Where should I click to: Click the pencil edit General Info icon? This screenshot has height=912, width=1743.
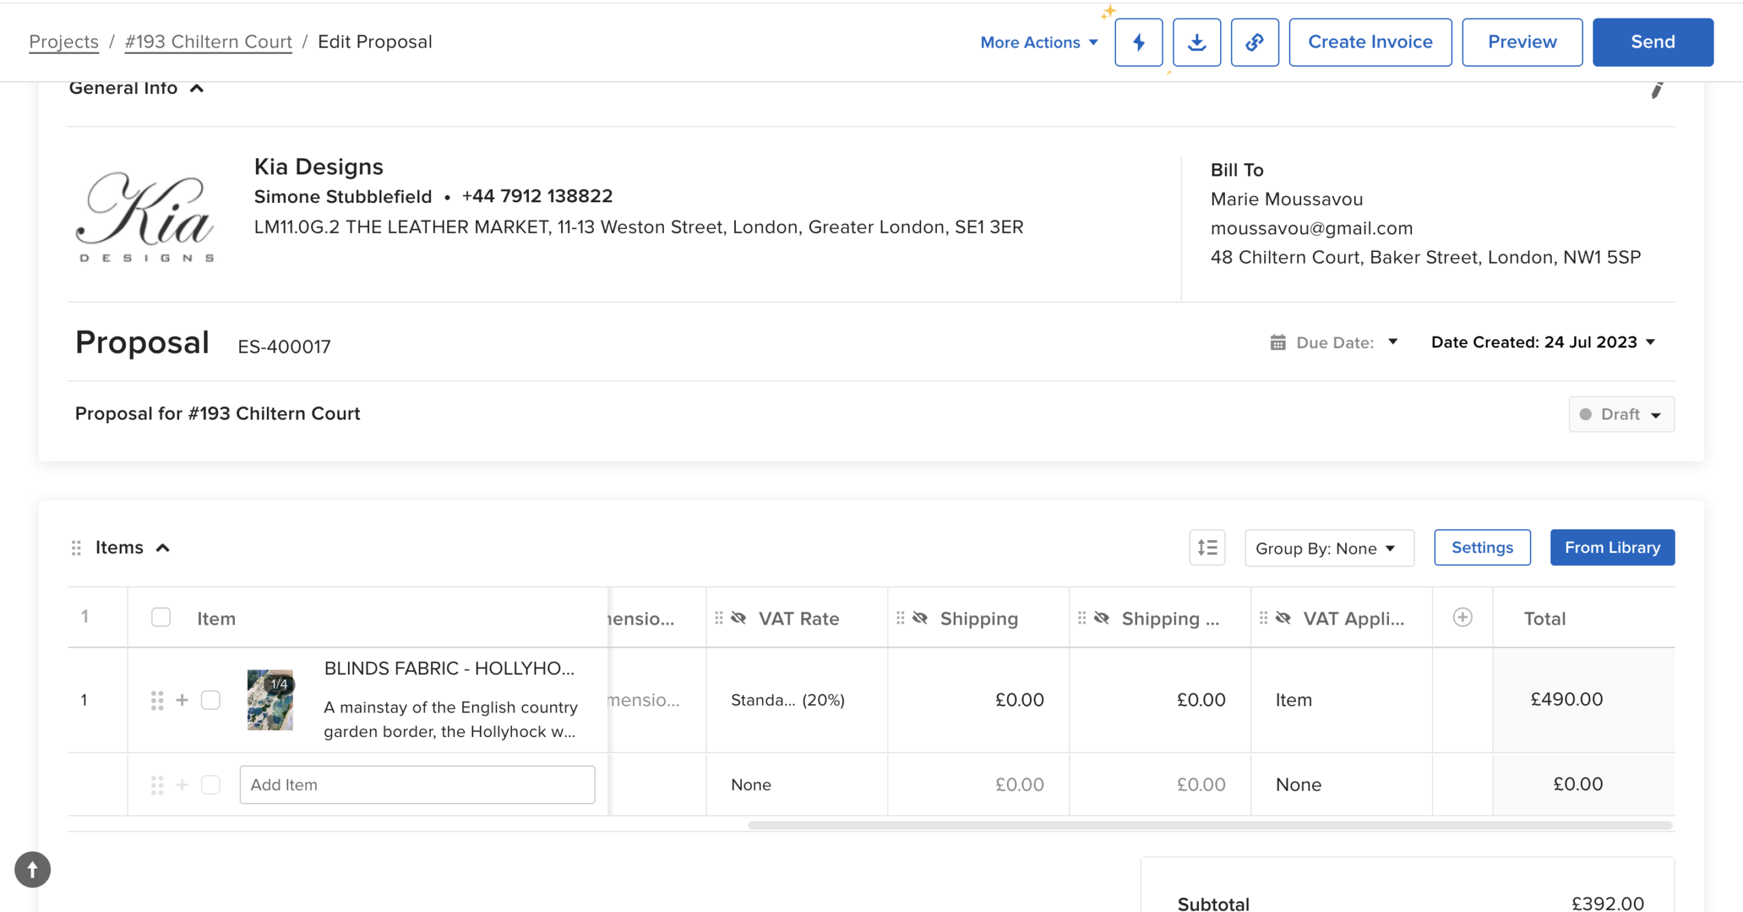(1657, 90)
